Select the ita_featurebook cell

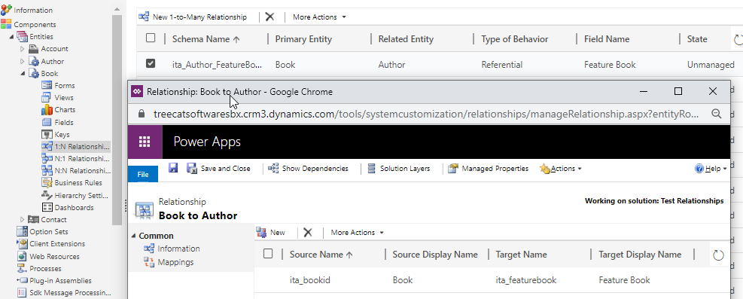[526, 280]
